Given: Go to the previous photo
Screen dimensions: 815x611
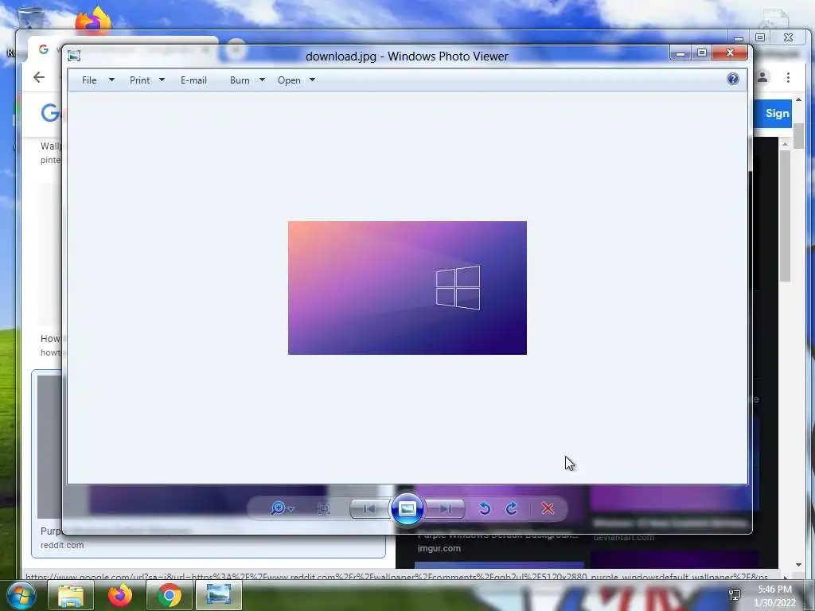Looking at the screenshot, I should tap(369, 508).
